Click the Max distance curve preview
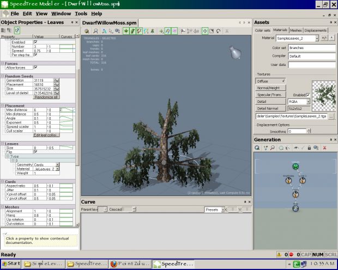This screenshot has width=338, height=270. tap(67, 110)
